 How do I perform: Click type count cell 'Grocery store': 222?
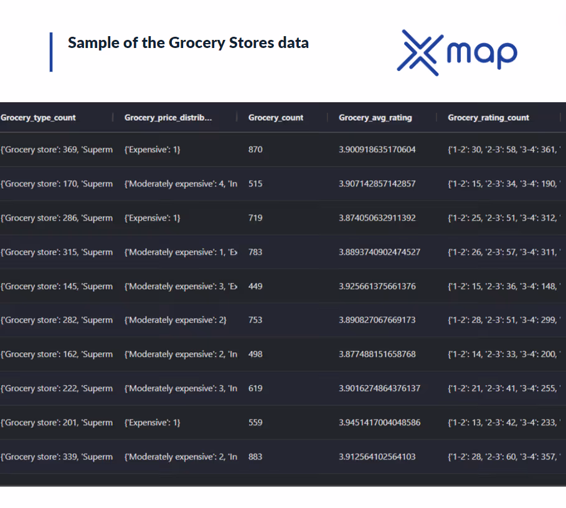tap(57, 388)
